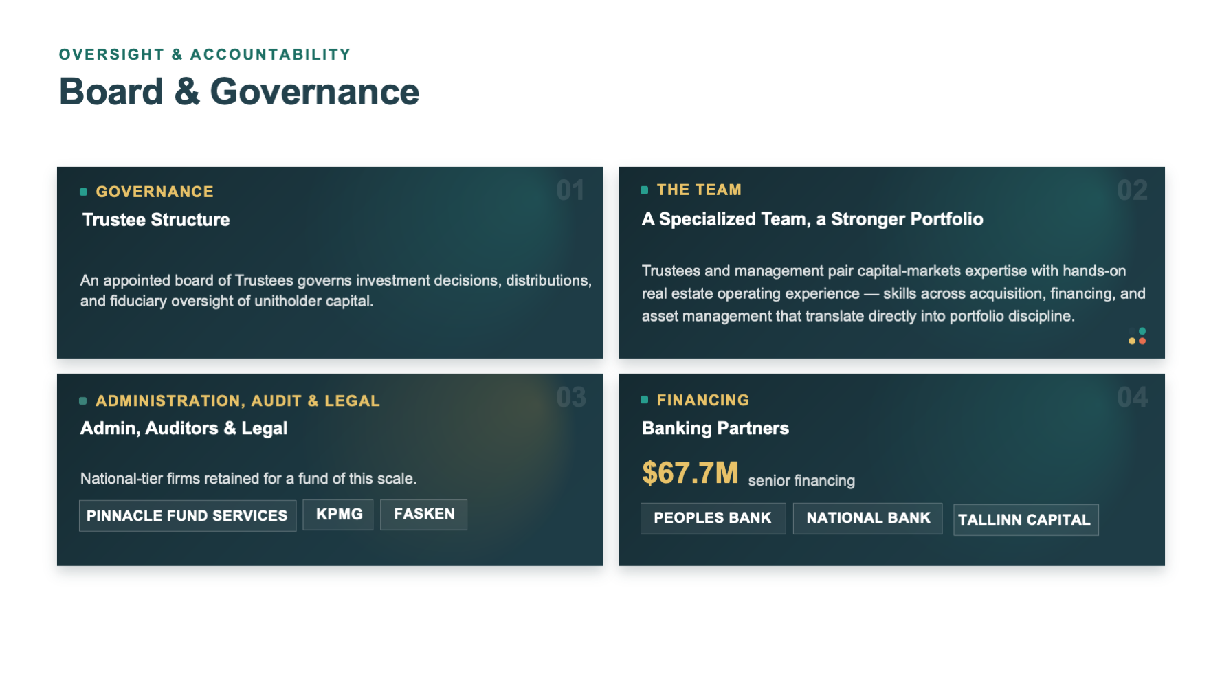
Task: Click the green bullet beside FINANCING label
Action: point(645,400)
